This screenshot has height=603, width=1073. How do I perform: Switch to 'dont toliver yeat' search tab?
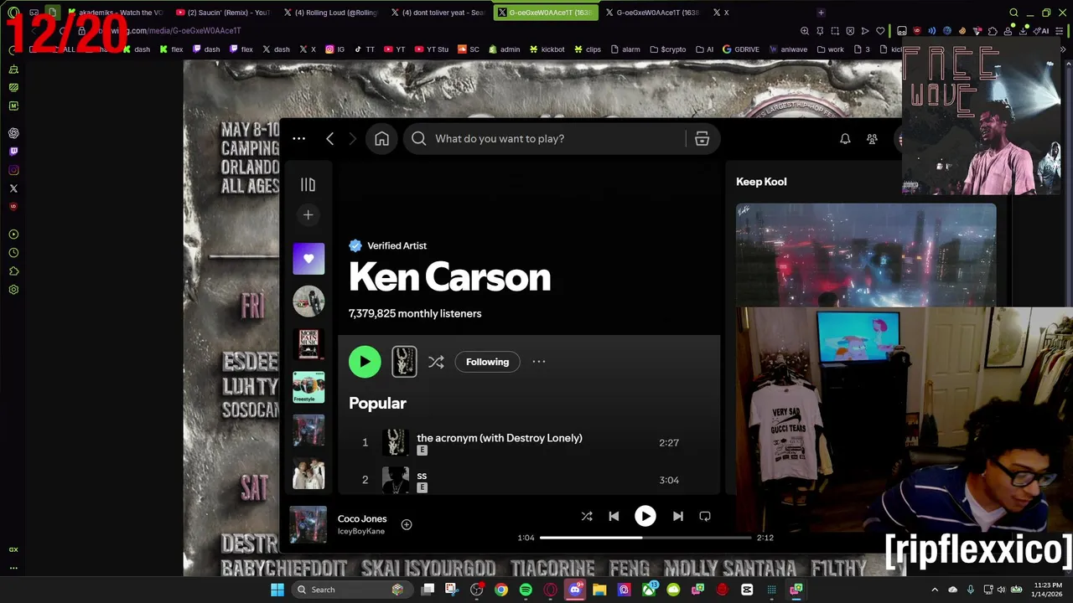click(438, 13)
